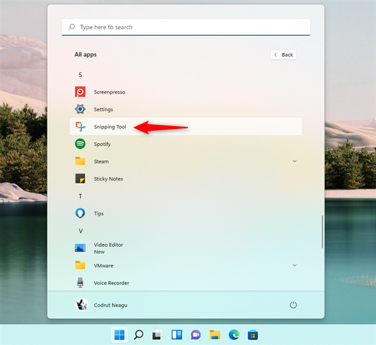This screenshot has width=376, height=345.
Task: Select the 'VMware' folder label
Action: click(103, 265)
